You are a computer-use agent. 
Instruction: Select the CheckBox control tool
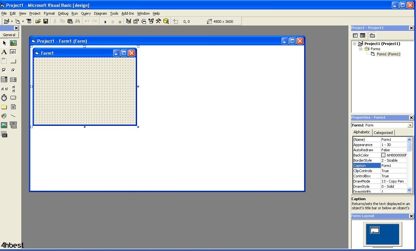[x=4, y=70]
